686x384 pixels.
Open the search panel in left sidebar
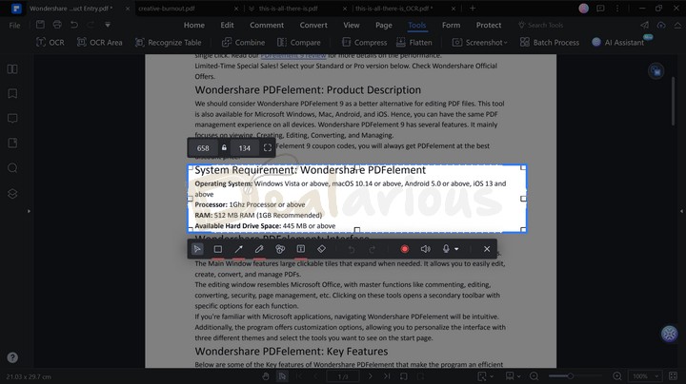coord(12,168)
